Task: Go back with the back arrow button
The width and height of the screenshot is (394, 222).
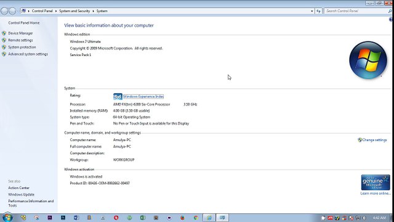Action: click(x=4, y=11)
